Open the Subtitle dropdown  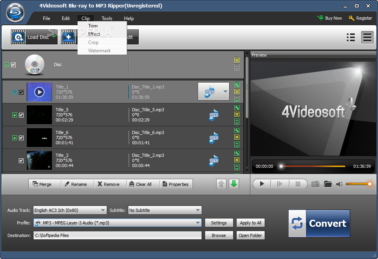[x=198, y=210]
